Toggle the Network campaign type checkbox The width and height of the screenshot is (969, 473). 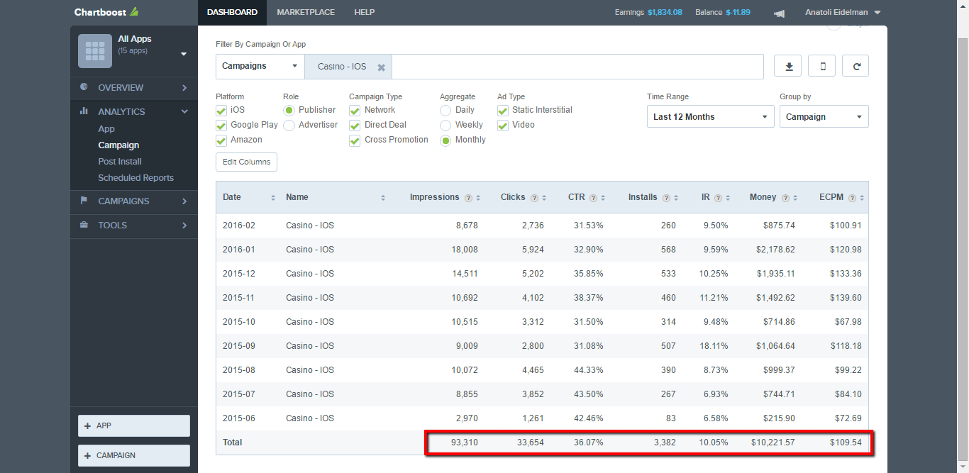point(355,111)
